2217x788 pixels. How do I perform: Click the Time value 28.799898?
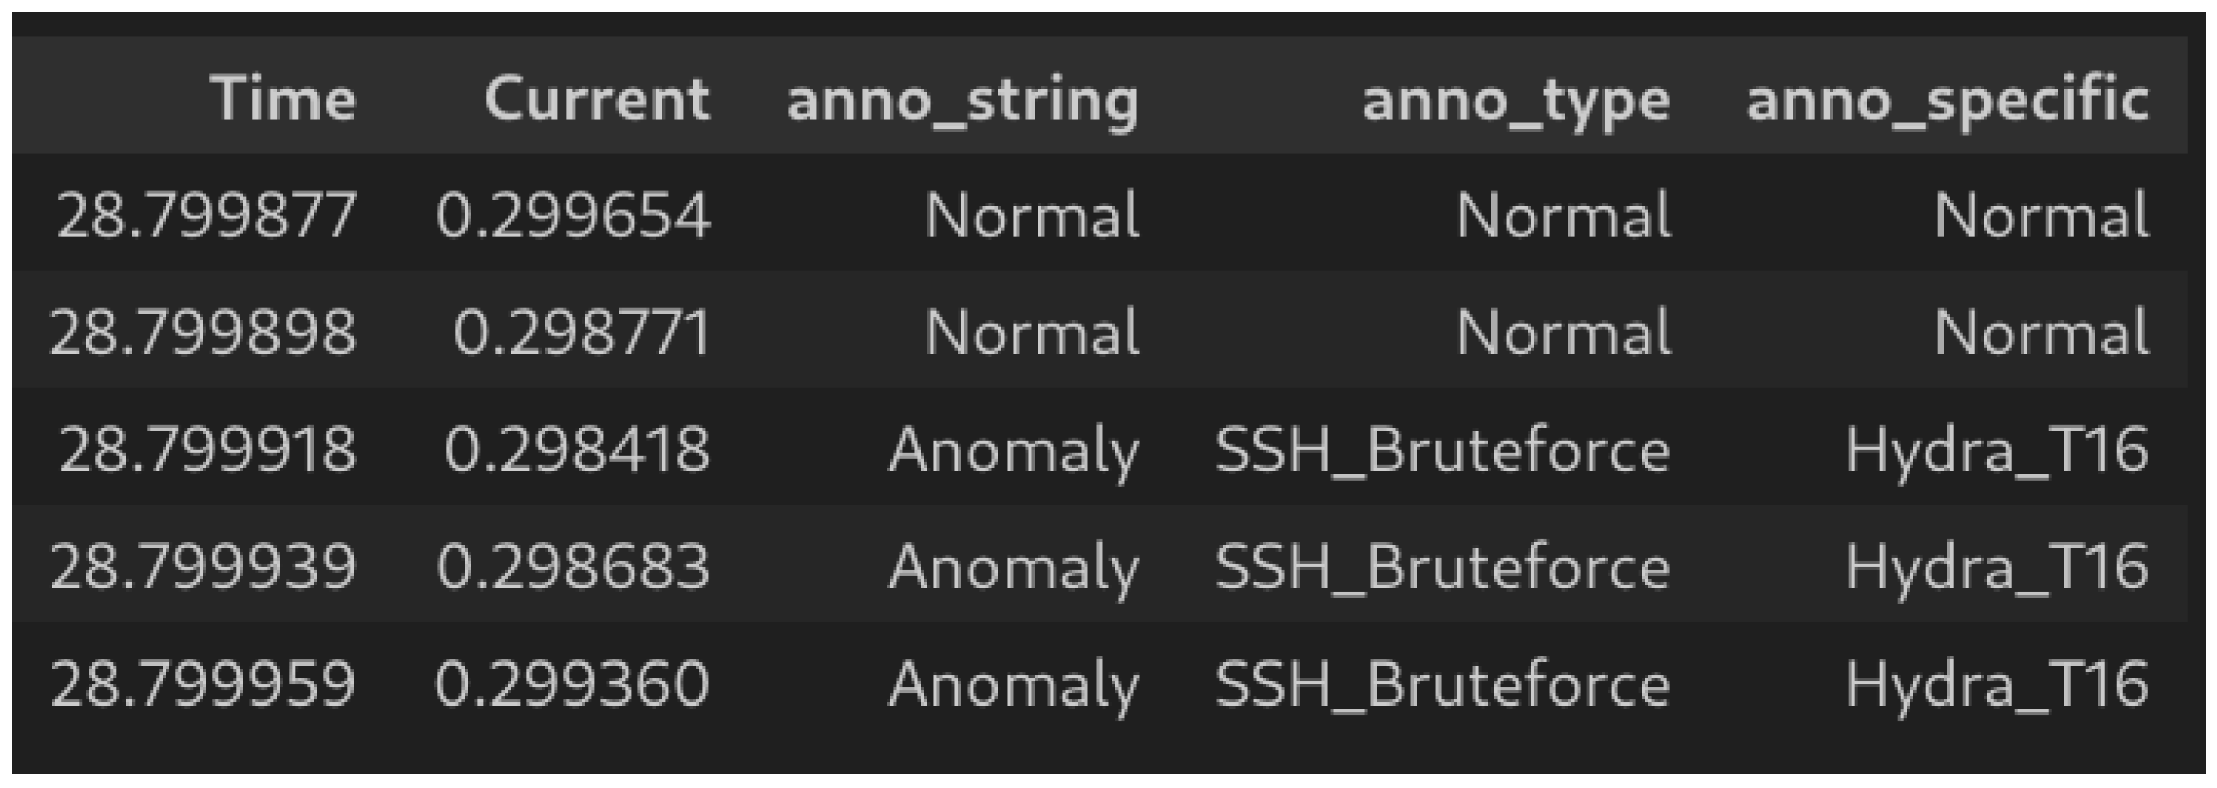(x=203, y=332)
